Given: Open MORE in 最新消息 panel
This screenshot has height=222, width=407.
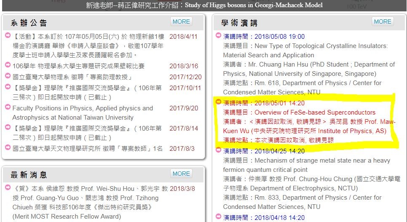Looking at the screenshot, I should coord(181,174).
